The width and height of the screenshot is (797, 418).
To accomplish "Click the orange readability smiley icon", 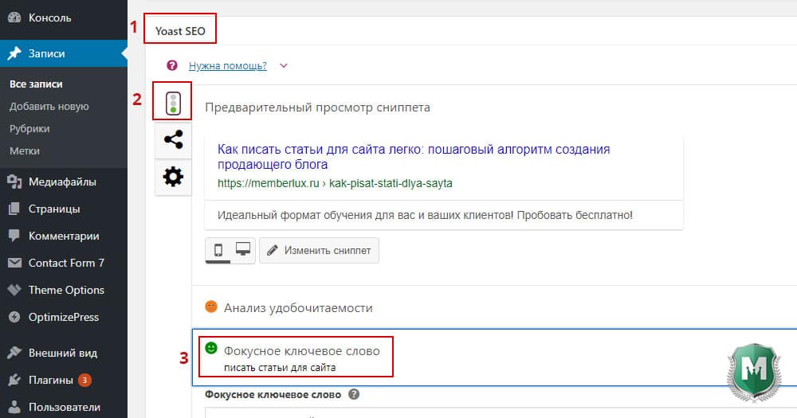I will [x=211, y=307].
